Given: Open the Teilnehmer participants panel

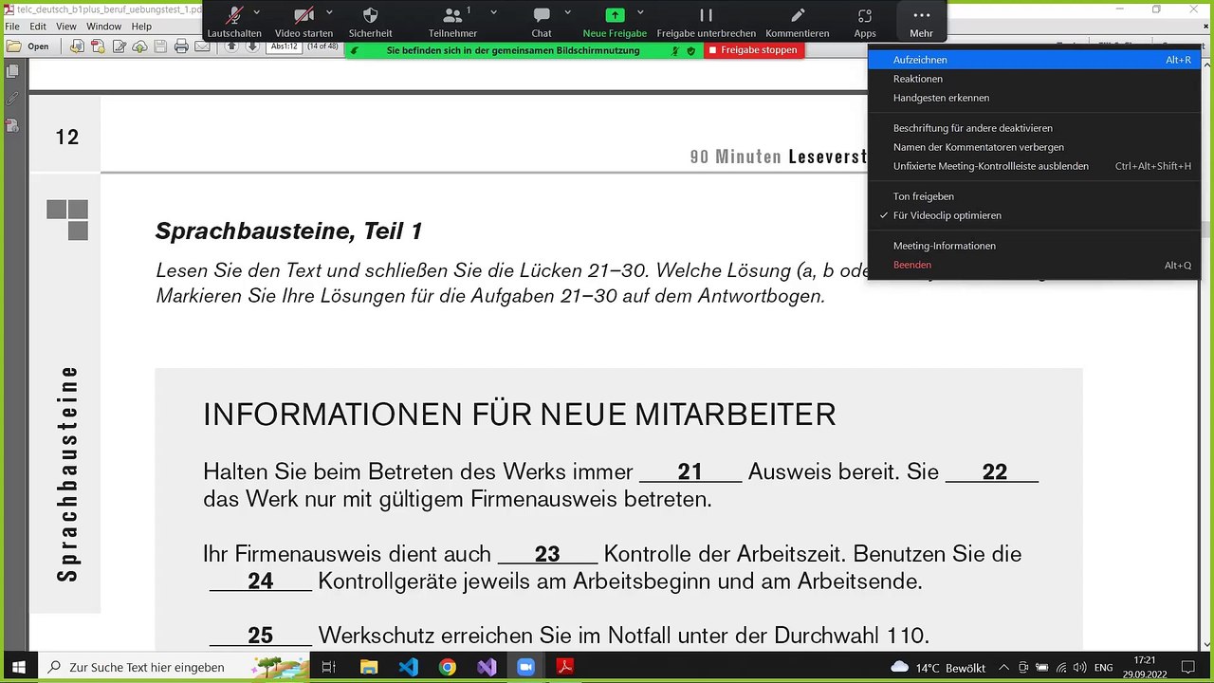Looking at the screenshot, I should [452, 21].
